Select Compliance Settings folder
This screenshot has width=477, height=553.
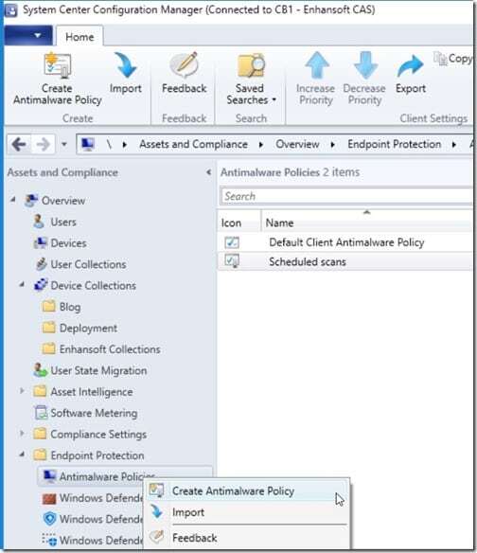pos(98,434)
